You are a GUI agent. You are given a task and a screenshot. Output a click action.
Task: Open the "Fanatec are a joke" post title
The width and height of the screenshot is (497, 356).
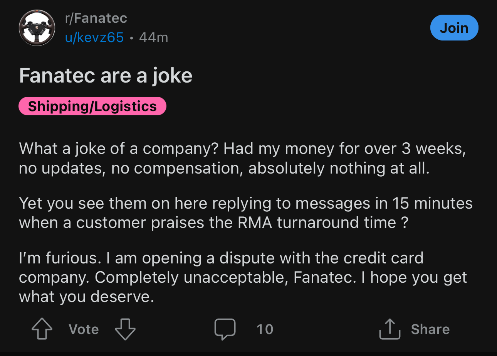106,75
